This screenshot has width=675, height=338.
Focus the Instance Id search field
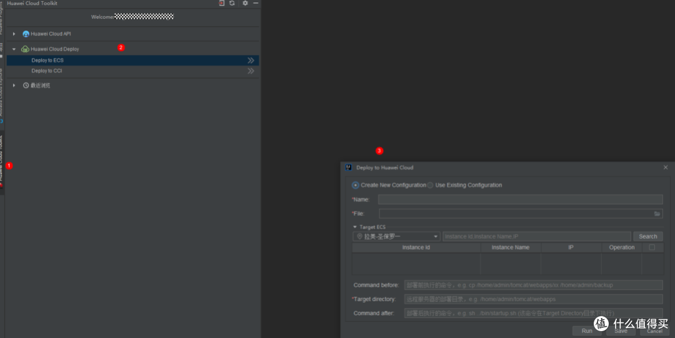tap(537, 236)
